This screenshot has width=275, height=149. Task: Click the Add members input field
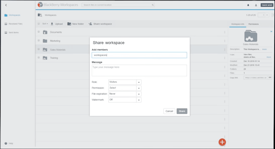(139, 55)
